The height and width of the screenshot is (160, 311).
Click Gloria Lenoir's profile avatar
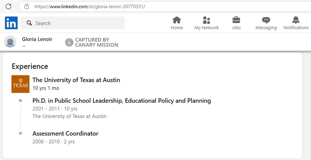point(10,42)
